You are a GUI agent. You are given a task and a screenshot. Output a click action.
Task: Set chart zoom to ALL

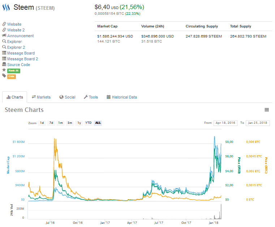(x=98, y=123)
